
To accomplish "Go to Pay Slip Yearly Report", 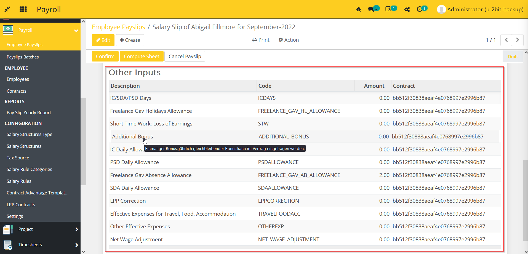I will 29,113.
